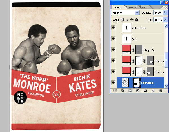Click the delete layer trash icon
This screenshot has height=132, width=169.
(x=161, y=91)
